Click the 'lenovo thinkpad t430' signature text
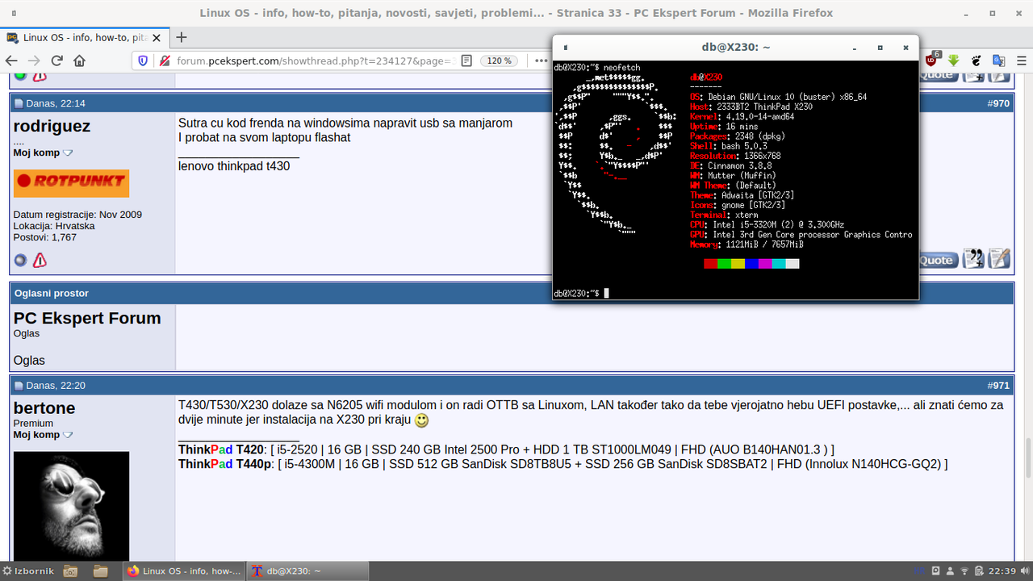This screenshot has height=581, width=1033. [234, 166]
